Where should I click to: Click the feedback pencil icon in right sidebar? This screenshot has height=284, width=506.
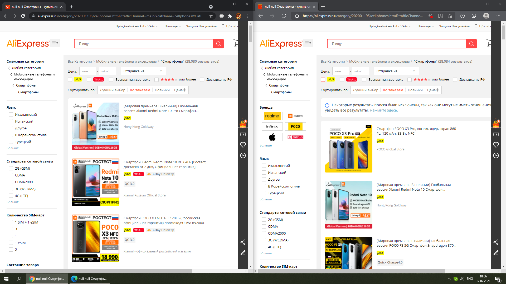tap(496, 253)
